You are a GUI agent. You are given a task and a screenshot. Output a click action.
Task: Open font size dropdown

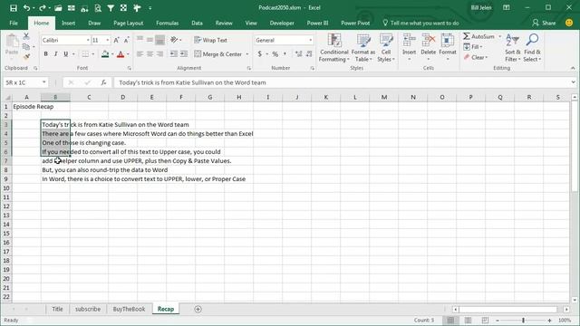coord(108,40)
